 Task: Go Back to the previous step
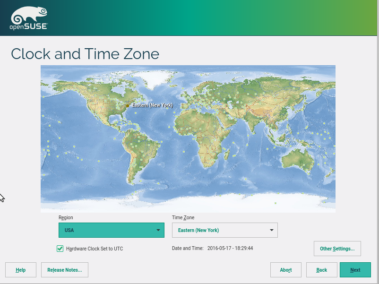point(322,270)
